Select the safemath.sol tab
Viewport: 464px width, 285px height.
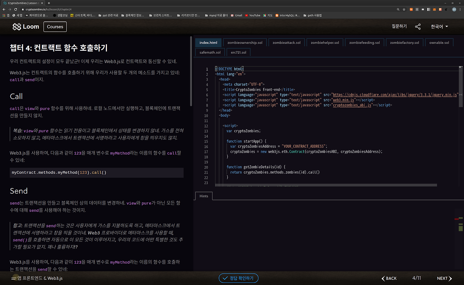click(x=210, y=52)
